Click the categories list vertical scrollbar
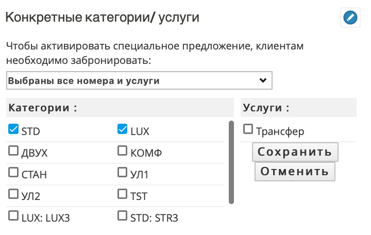The height and width of the screenshot is (235, 371). coord(231,162)
